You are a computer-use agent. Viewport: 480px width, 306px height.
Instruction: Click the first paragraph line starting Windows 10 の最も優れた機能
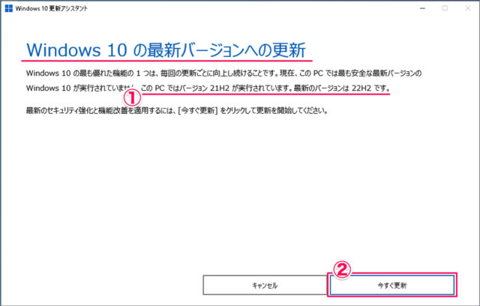(x=223, y=73)
